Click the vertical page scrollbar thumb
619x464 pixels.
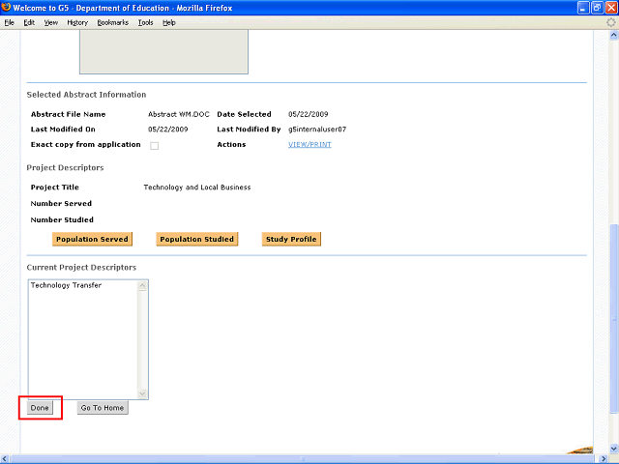[613, 318]
